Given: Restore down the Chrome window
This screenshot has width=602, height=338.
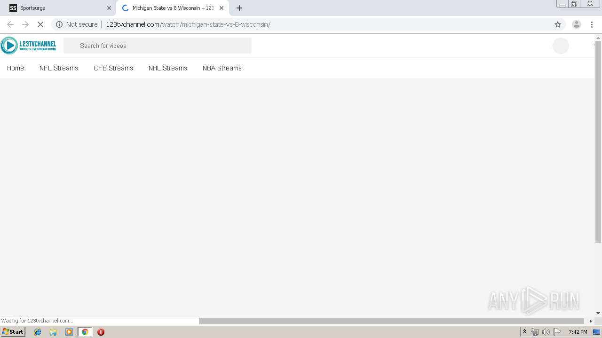Looking at the screenshot, I should pyautogui.click(x=574, y=4).
